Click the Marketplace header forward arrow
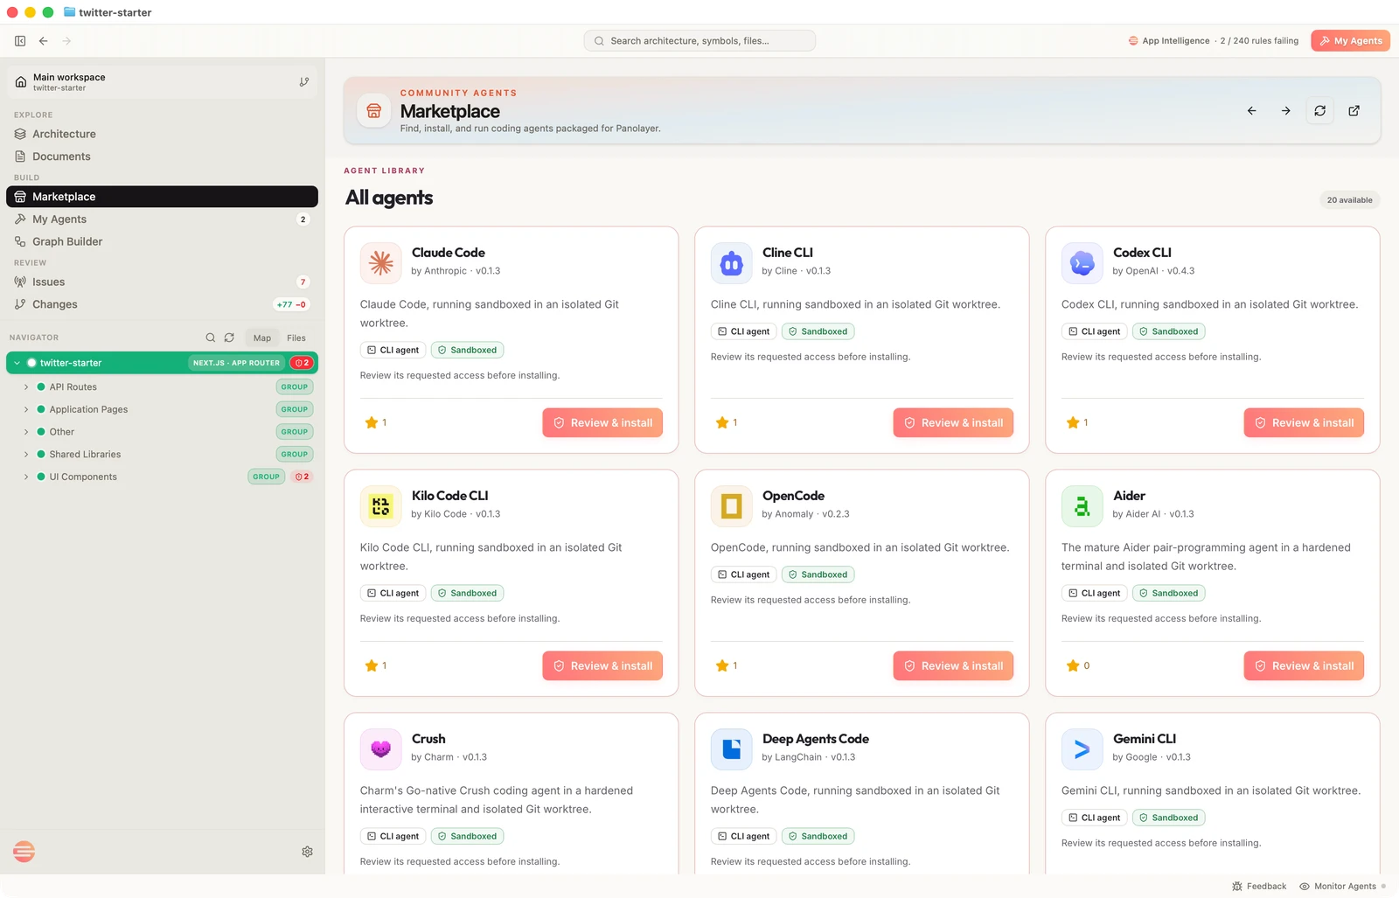 (1286, 111)
